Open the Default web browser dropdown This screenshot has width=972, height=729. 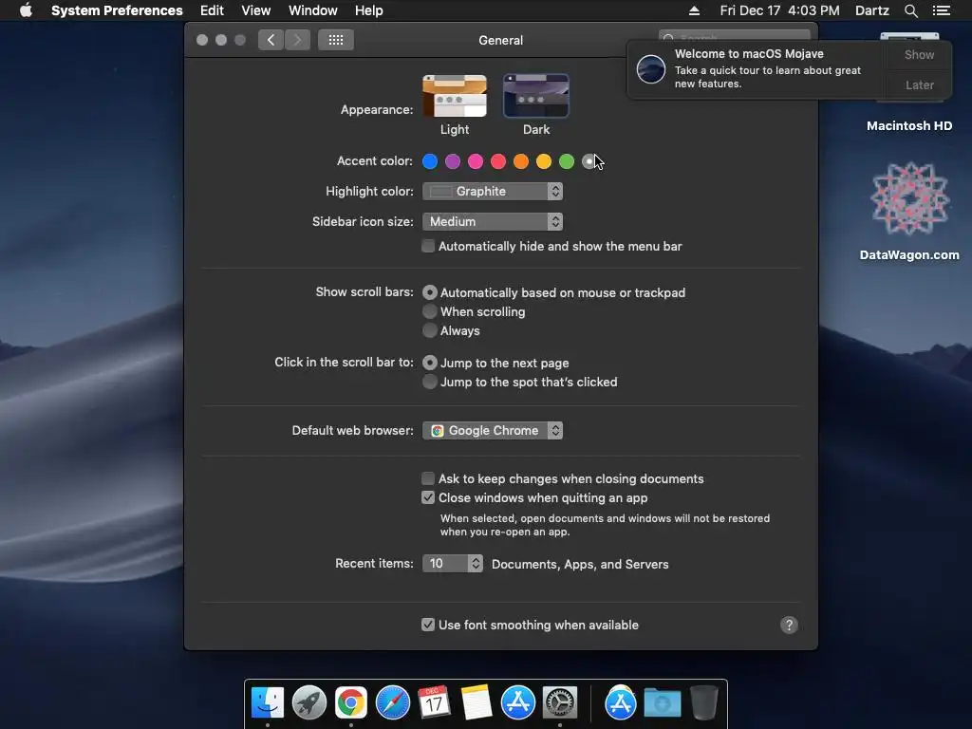pyautogui.click(x=493, y=430)
